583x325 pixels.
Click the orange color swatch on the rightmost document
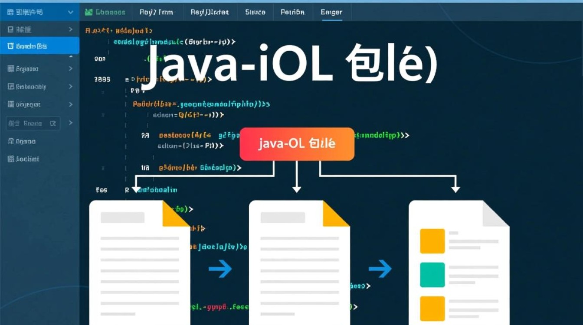tap(432, 241)
